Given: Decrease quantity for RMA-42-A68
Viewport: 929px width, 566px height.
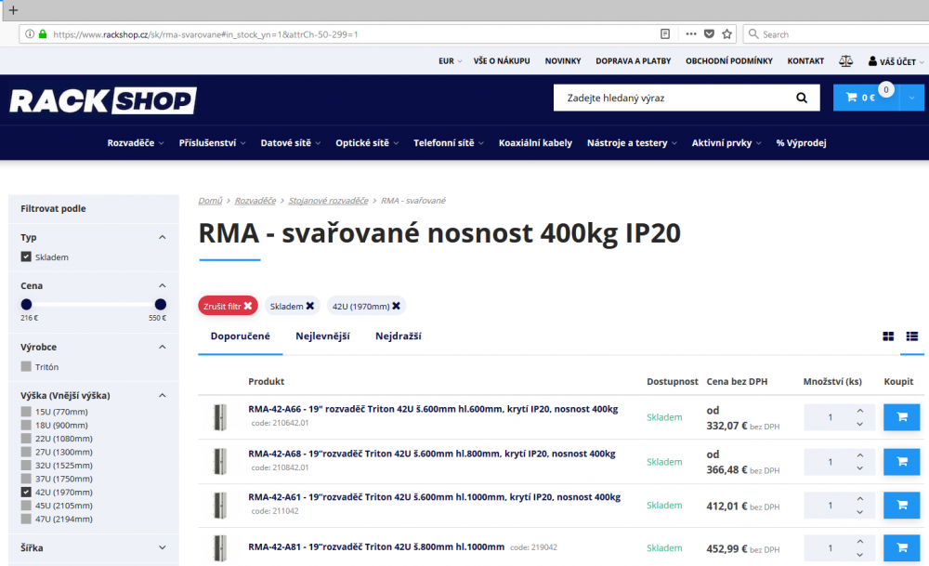Looking at the screenshot, I should pyautogui.click(x=859, y=468).
